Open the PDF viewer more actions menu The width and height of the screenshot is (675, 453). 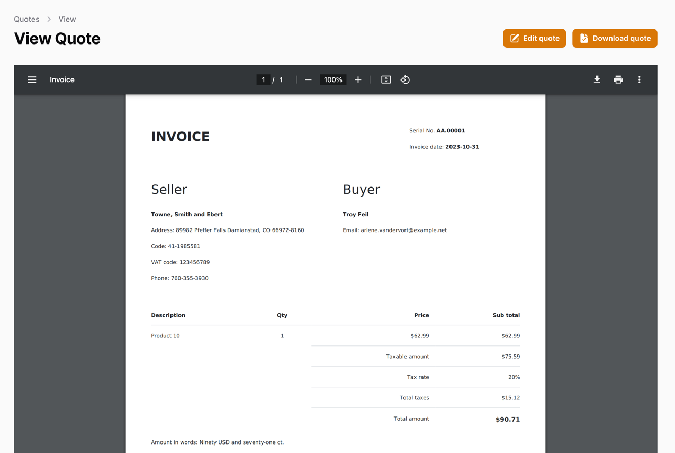pyautogui.click(x=639, y=79)
